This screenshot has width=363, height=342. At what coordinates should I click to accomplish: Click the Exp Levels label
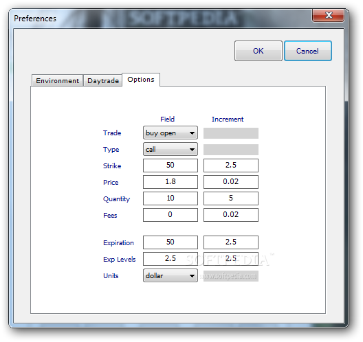pos(119,260)
